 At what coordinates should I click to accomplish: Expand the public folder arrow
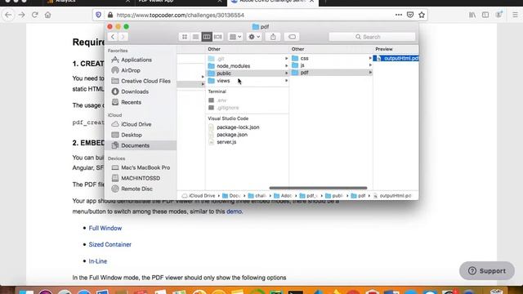pos(286,73)
